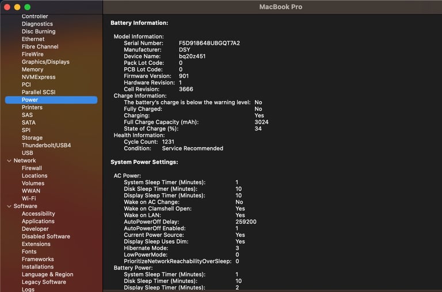442x292 pixels.
Task: Click AutoPowerOff Delay value 259200
Action: point(246,222)
